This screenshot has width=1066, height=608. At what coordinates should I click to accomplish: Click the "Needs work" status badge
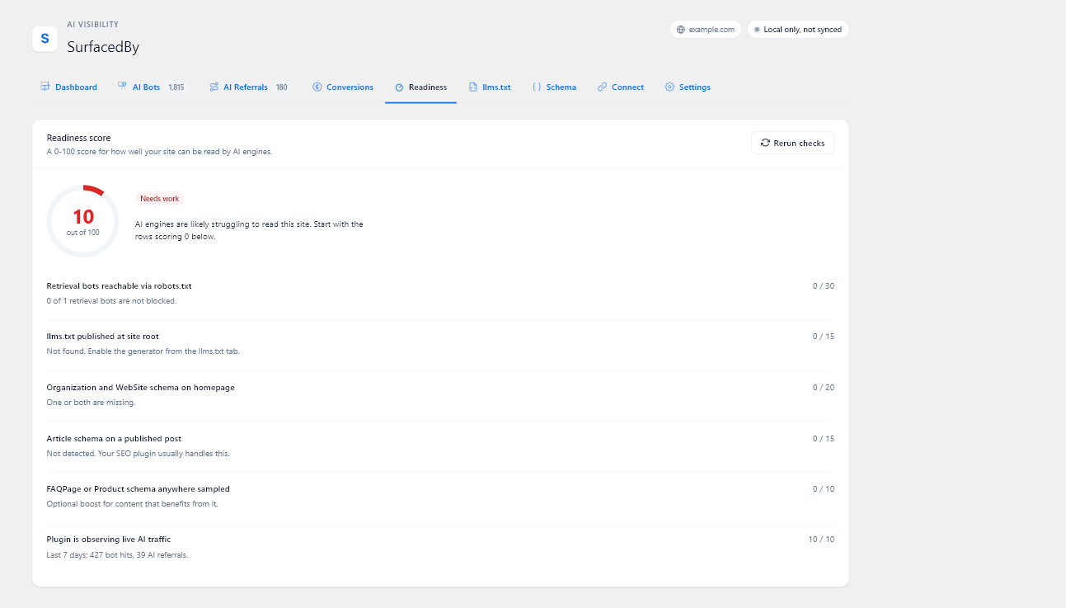coord(159,199)
